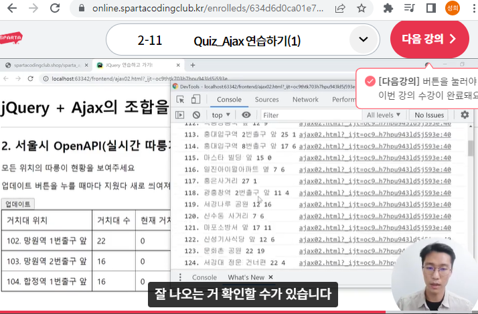Select the Console drawer tab
Screen dimensions: 478x314
[x=204, y=277]
